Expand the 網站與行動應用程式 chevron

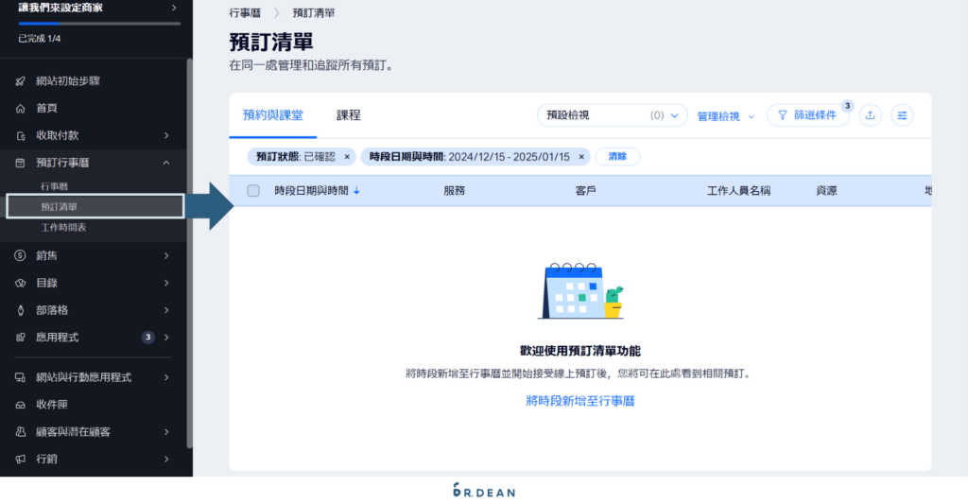(x=166, y=377)
